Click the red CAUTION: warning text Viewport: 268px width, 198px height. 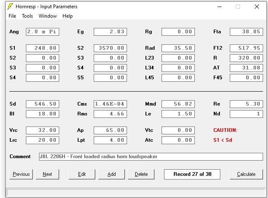click(225, 130)
